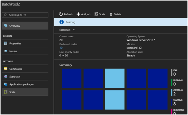Viewport: 188px width, 115px height.
Task: Click the Nodes monitor icon
Action: tap(6, 51)
